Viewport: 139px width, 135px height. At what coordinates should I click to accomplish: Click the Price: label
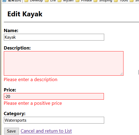(10, 90)
